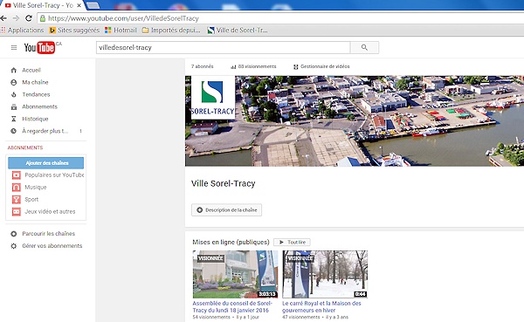Open the Hotmail bookmark
Screen dimensions: 524x322
(121, 30)
